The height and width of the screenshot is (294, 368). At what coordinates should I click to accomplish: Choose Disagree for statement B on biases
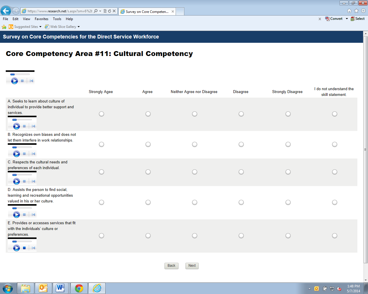coord(241,144)
